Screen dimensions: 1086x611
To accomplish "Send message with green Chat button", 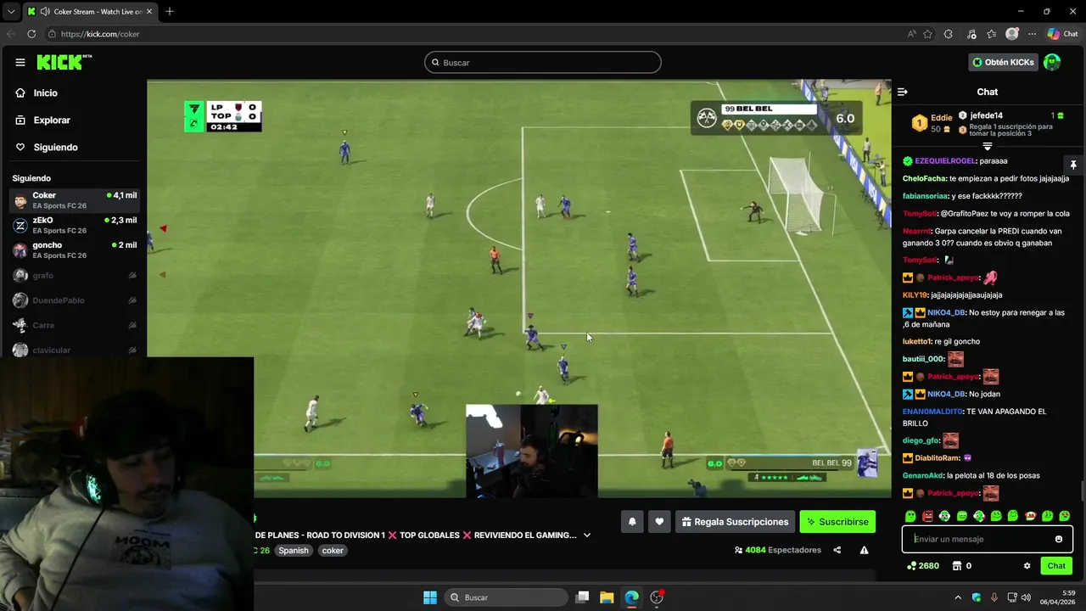I will coord(1056,566).
